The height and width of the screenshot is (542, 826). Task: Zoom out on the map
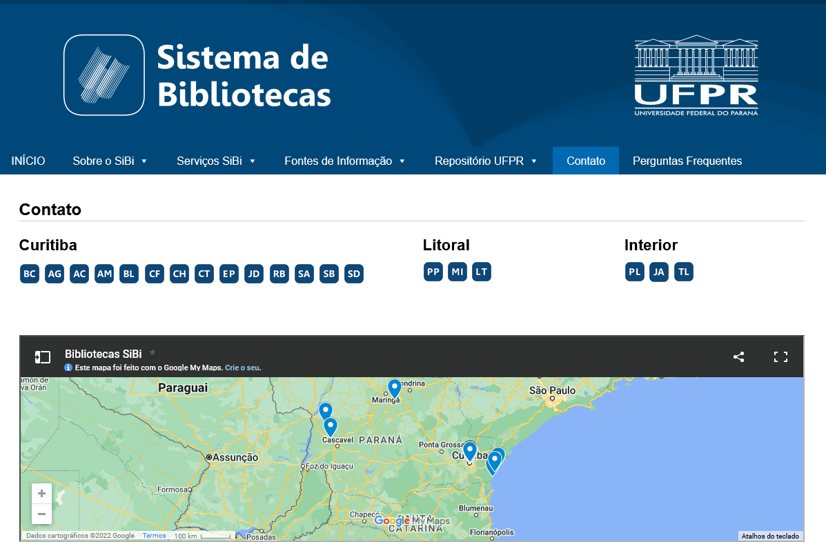coord(41,514)
